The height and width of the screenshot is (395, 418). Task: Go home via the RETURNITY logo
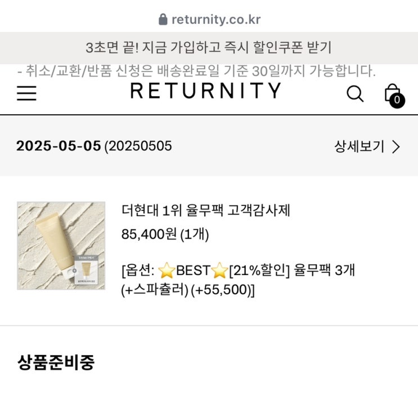(x=205, y=91)
